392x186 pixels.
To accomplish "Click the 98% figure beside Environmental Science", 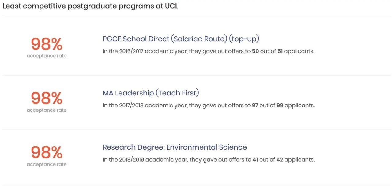I will (x=47, y=152).
